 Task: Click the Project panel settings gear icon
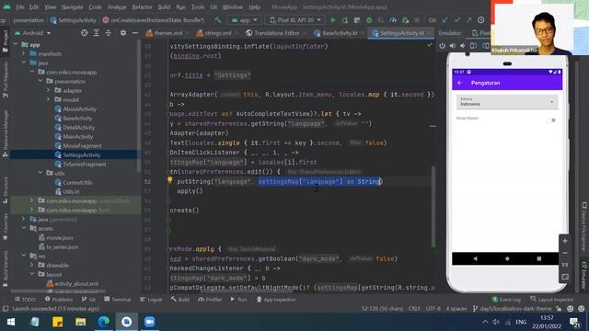(123, 33)
